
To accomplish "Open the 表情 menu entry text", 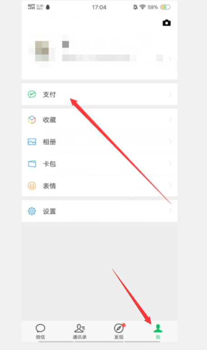I will 49,186.
